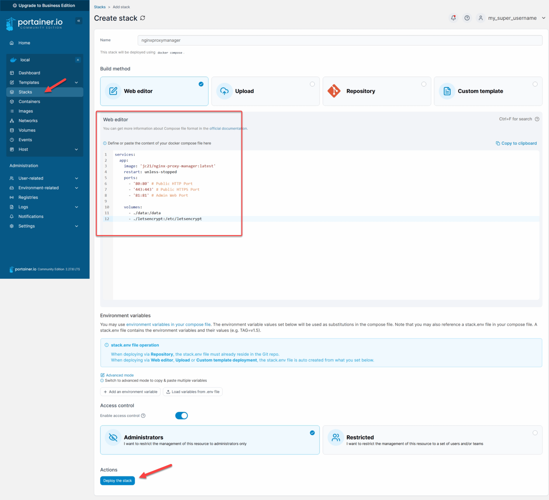Click the Administrators eye-slash icon

coord(113,438)
